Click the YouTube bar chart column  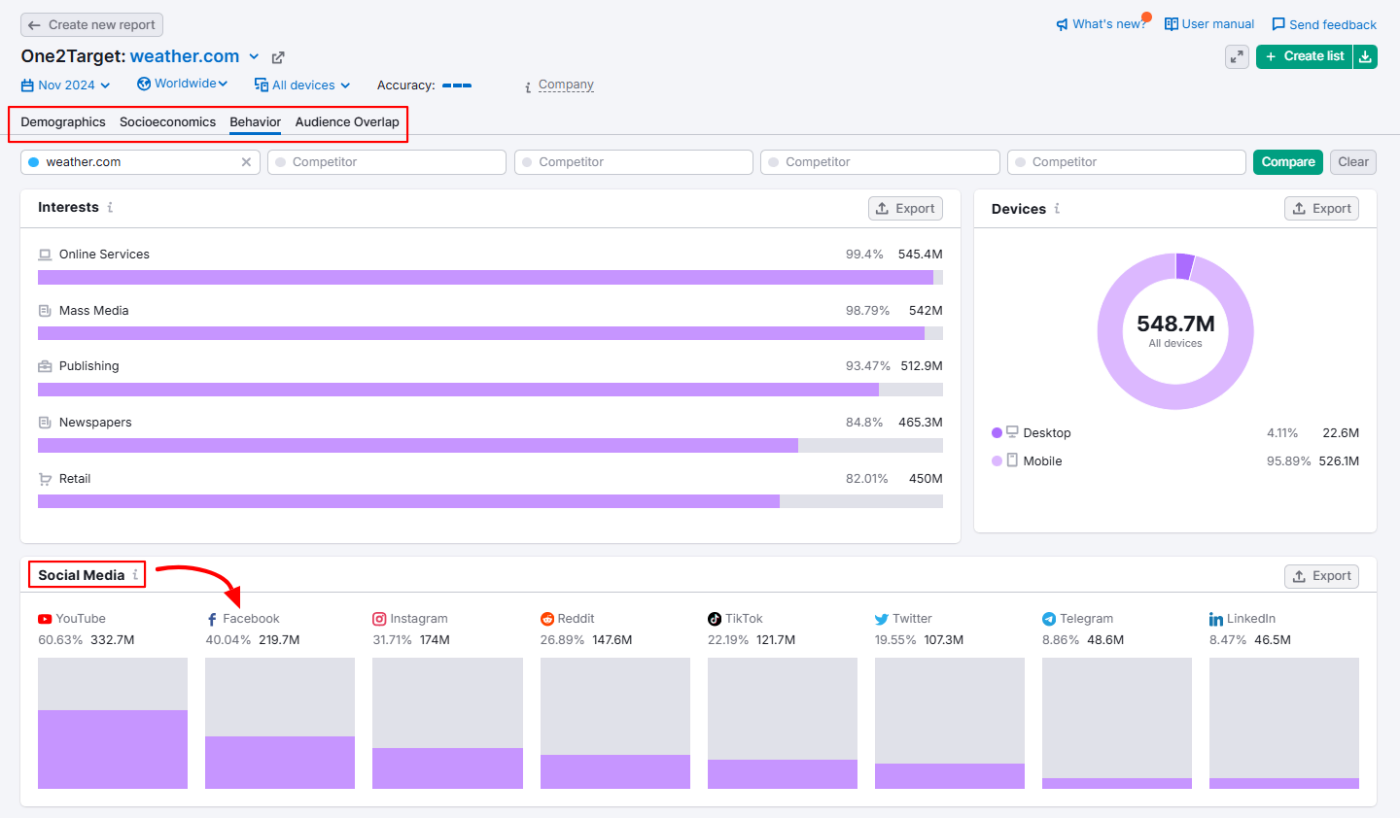pyautogui.click(x=113, y=723)
